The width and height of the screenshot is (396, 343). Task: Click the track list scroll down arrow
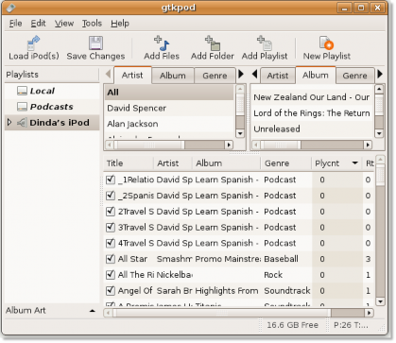[380, 301]
